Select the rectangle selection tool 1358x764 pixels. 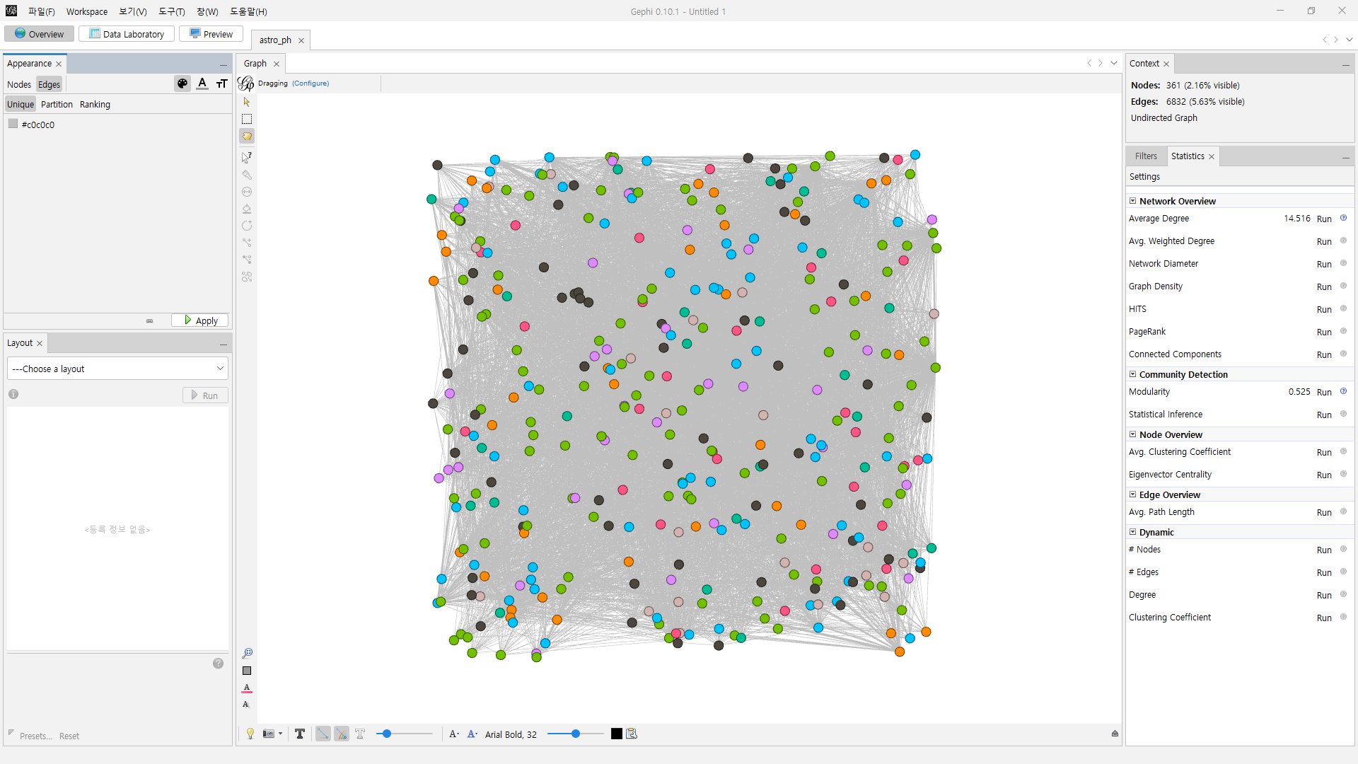coord(247,119)
